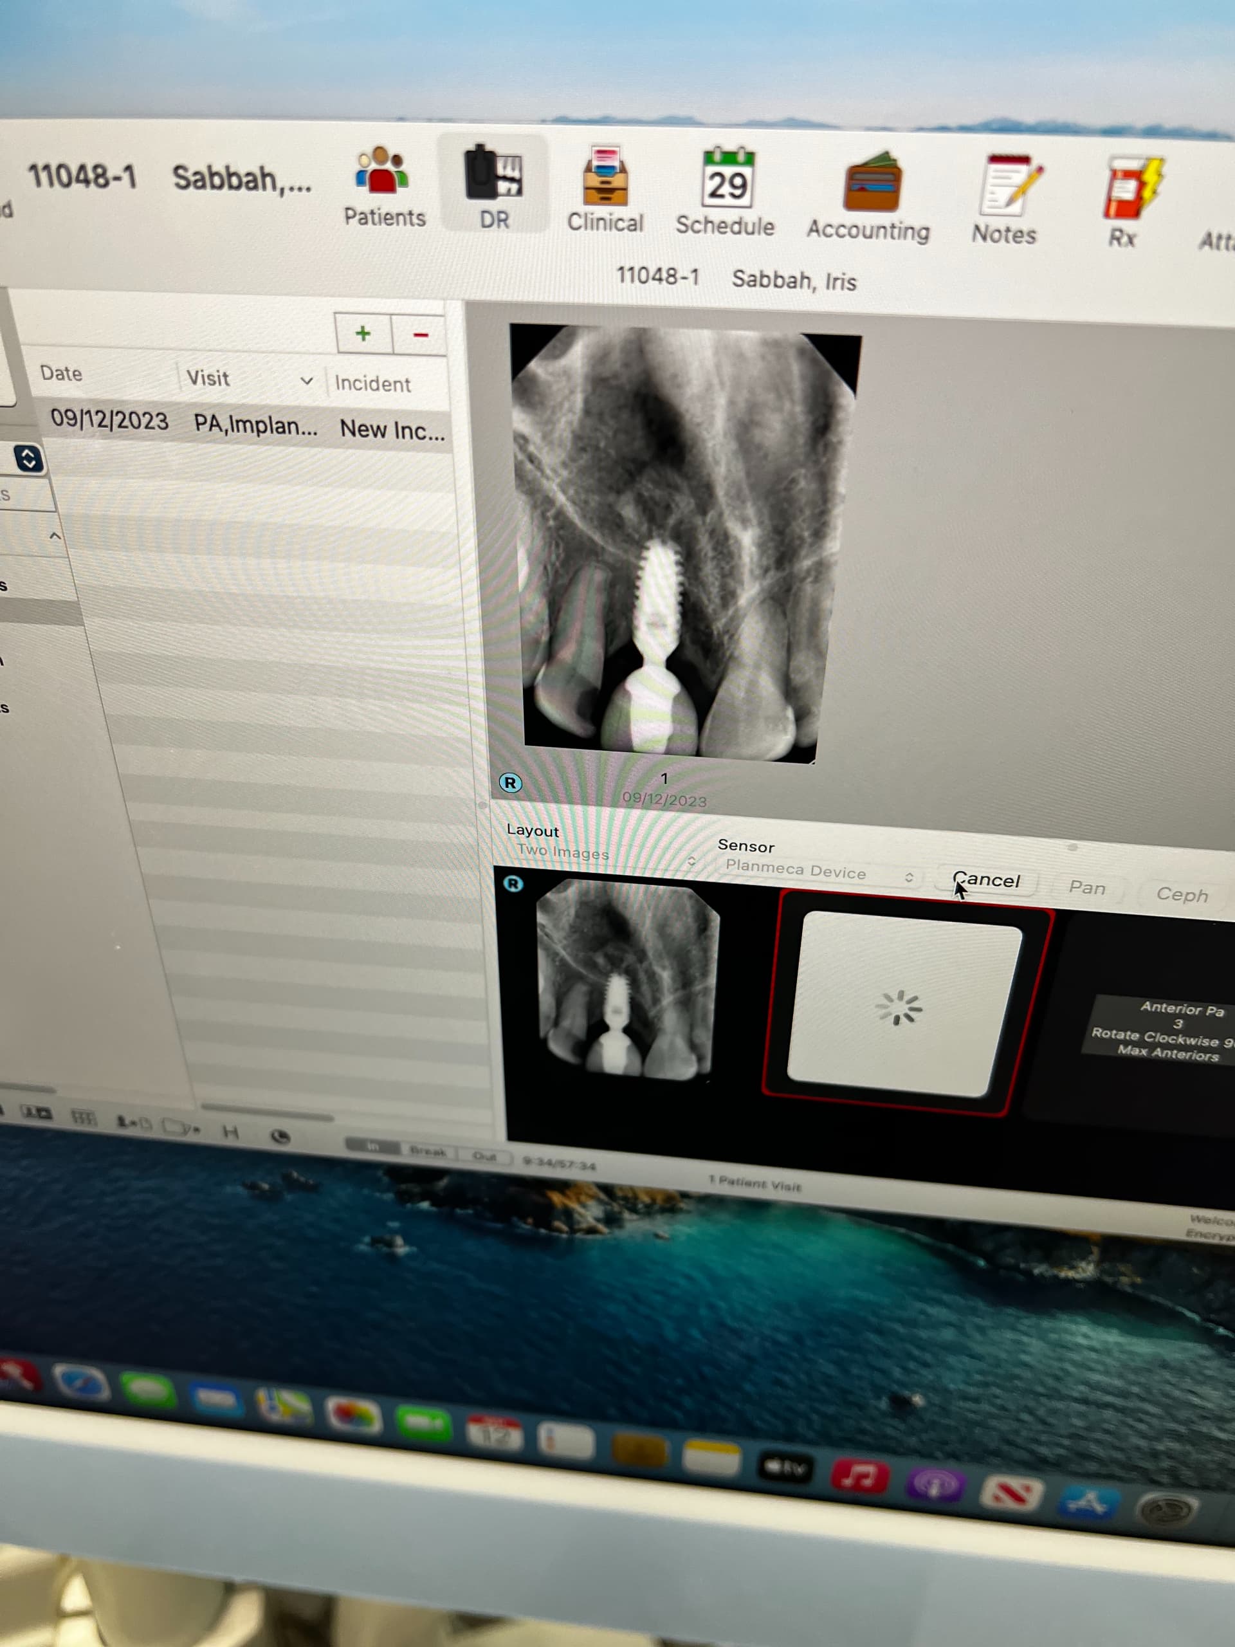Click the Pan capture button
Image resolution: width=1235 pixels, height=1647 pixels.
(1088, 888)
